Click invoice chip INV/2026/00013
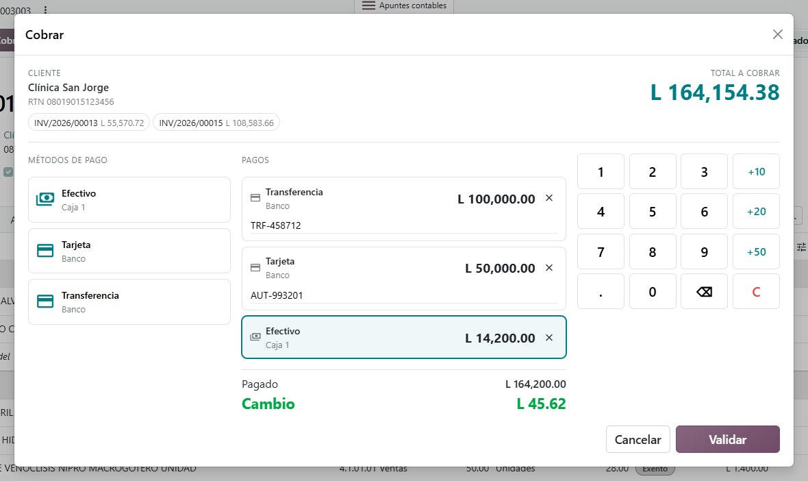Viewport: 808px width, 481px height. [89, 123]
